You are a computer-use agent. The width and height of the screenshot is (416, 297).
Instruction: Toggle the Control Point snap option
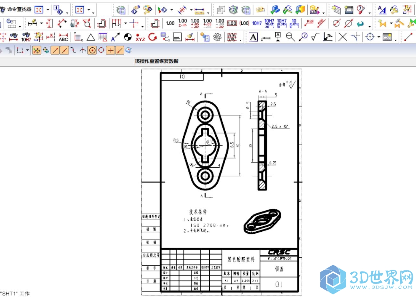tap(74, 50)
